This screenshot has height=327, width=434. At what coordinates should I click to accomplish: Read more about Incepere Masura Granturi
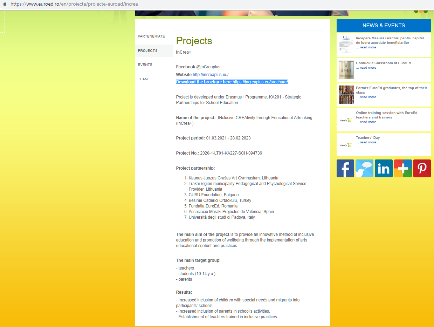368,47
